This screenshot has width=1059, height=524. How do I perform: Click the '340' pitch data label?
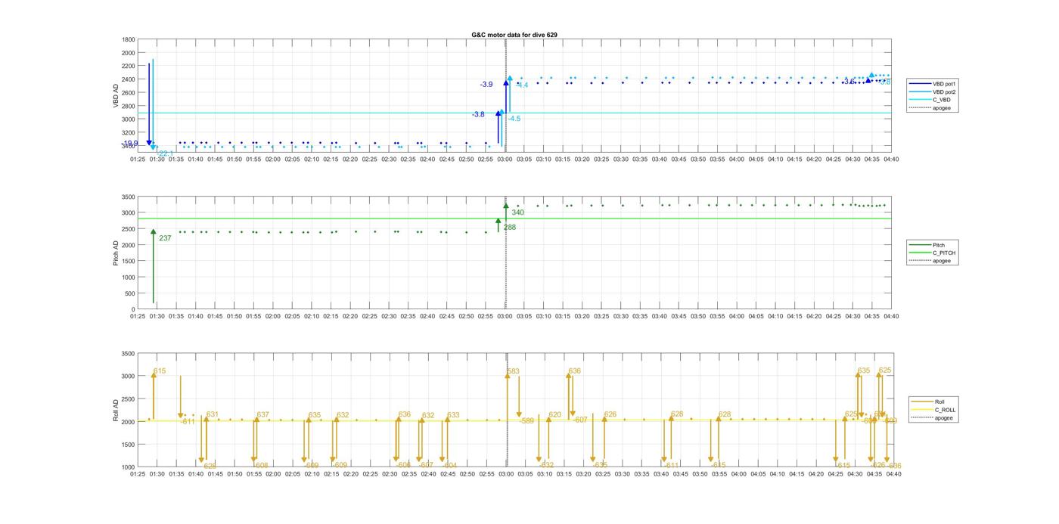point(518,212)
